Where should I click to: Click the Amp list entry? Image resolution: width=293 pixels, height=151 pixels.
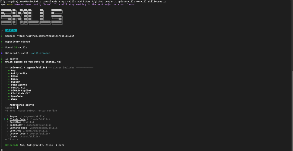point(13,70)
